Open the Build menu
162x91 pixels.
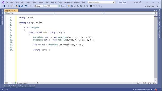[x=34, y=2]
